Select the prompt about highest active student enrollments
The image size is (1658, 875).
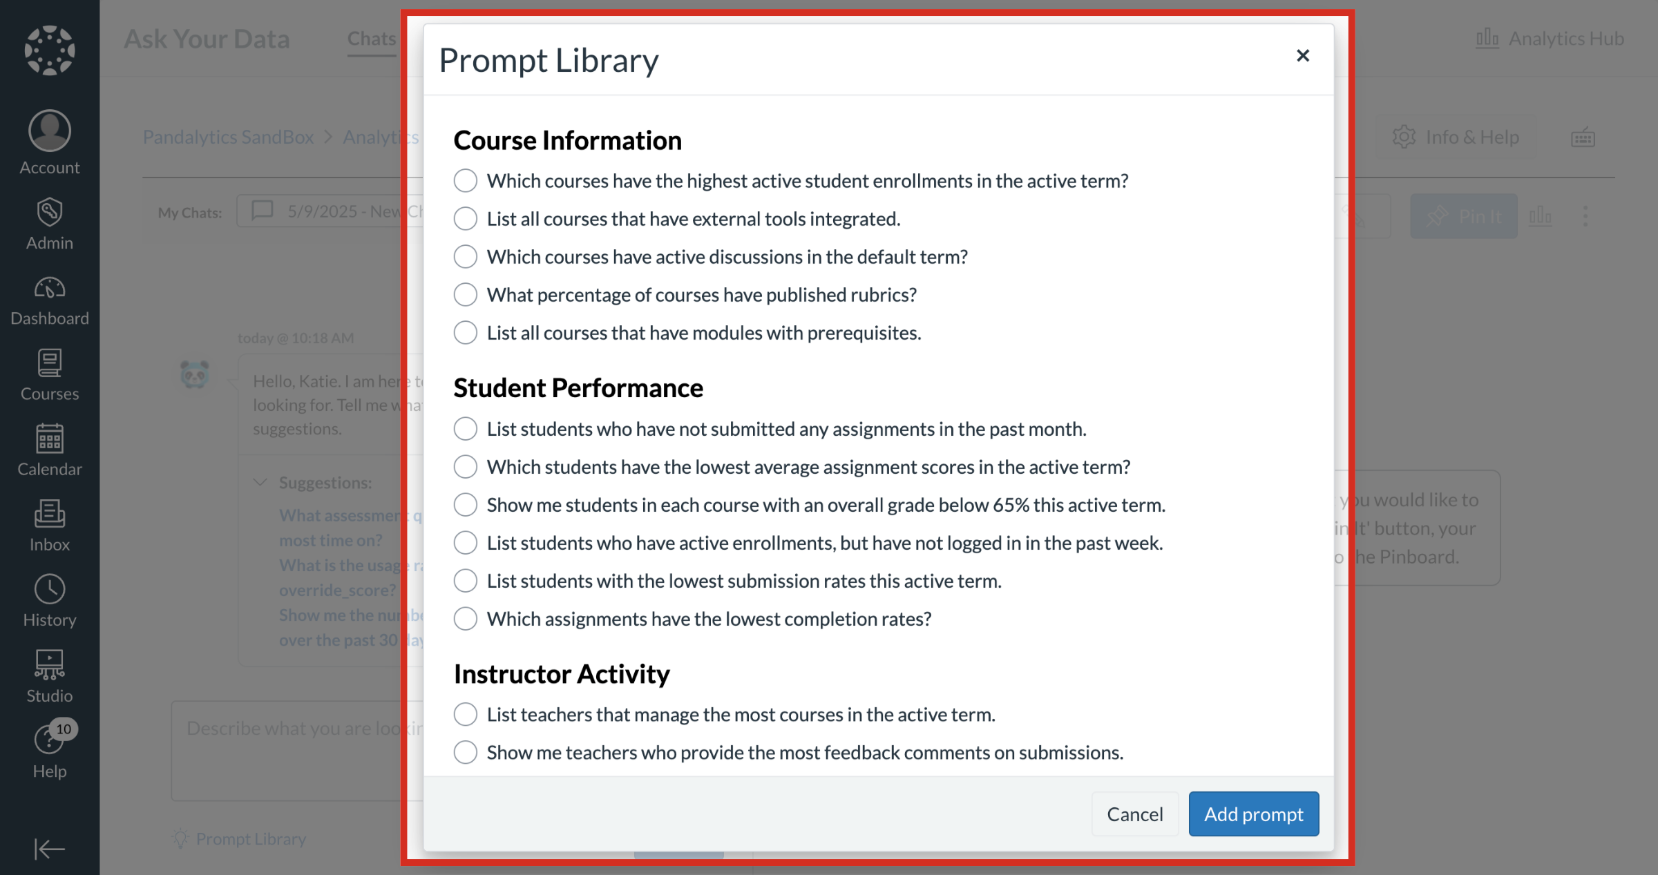[x=465, y=180]
